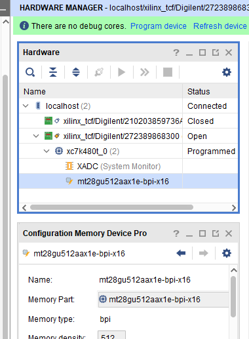Collapse the xilinx_tcf/Digilent/272389868300 node

pyautogui.click(x=36, y=136)
